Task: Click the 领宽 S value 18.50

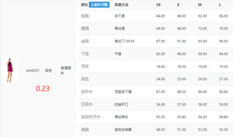Action: pyautogui.click(x=181, y=66)
